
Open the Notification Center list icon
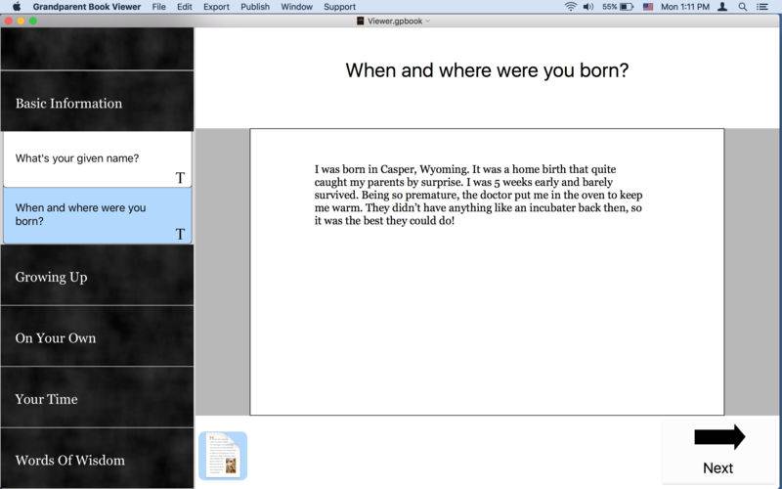pyautogui.click(x=762, y=7)
